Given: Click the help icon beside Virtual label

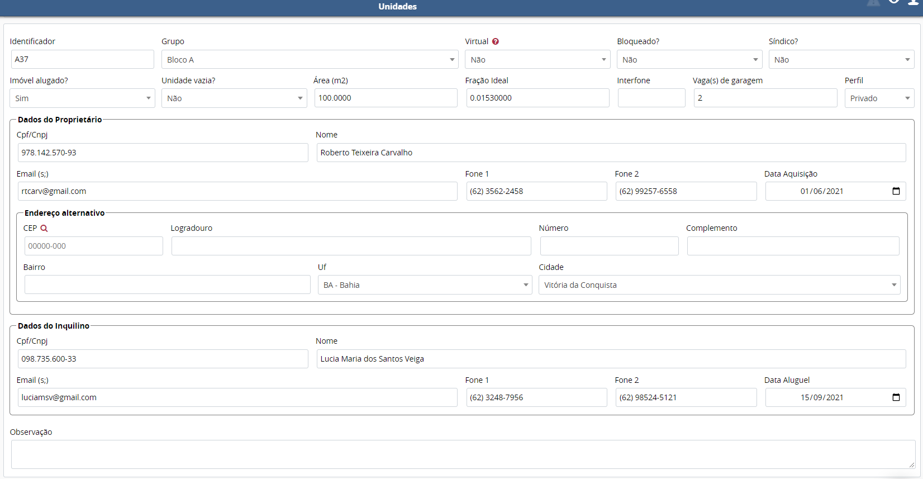Looking at the screenshot, I should (496, 41).
